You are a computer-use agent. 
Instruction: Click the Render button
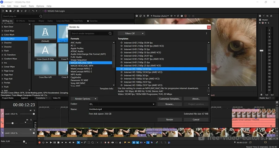coord(170,119)
